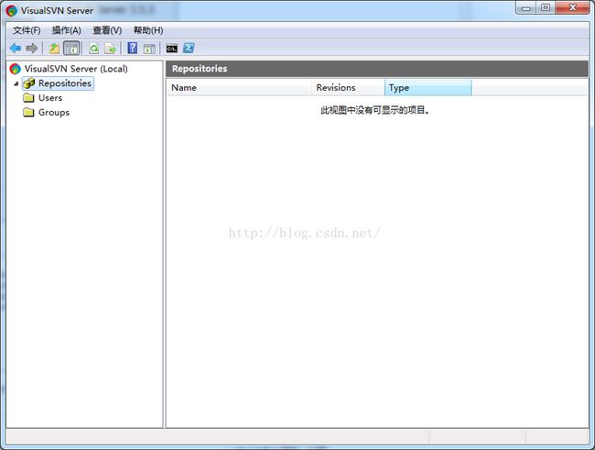The height and width of the screenshot is (450, 595).
Task: Select VisualSVN Server (Local) in the tree
Action: pos(76,69)
